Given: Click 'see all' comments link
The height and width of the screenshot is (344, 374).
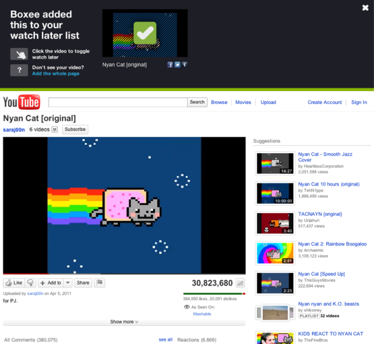Looking at the screenshot, I should pos(165,339).
